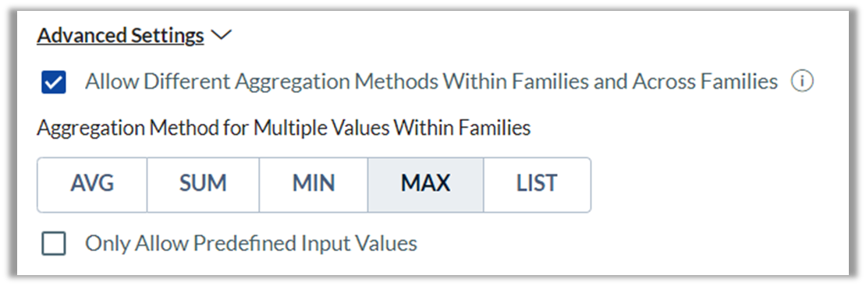Click the white checkmark in the blue box
This screenshot has height=286, width=866.
pos(54,83)
